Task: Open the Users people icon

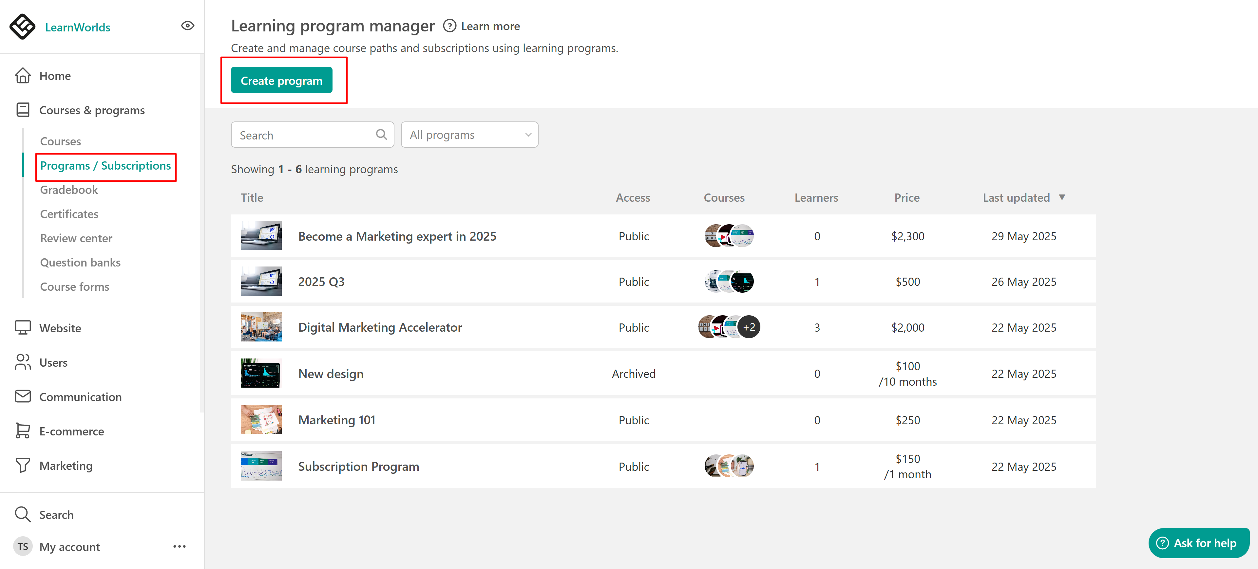Action: pyautogui.click(x=23, y=362)
